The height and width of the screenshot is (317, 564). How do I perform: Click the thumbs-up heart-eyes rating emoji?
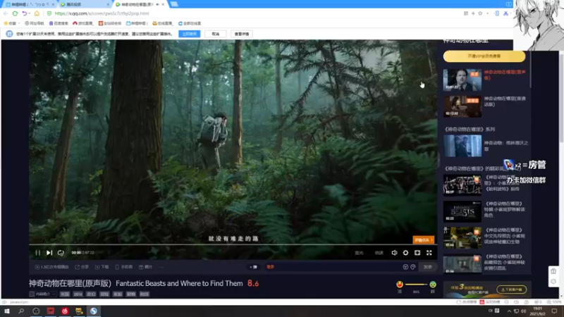click(400, 285)
